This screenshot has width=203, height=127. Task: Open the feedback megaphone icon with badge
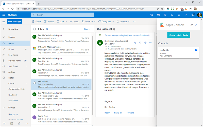click(x=193, y=15)
